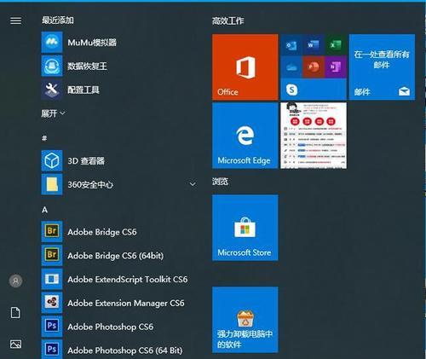This screenshot has height=359, width=426.
Task: Select the MuMu模拟器 text label
Action: tap(92, 43)
